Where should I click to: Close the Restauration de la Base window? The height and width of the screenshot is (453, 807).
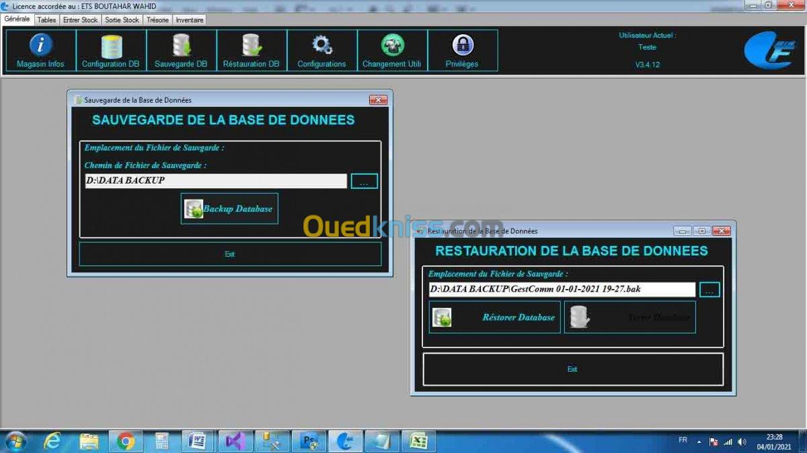pyautogui.click(x=721, y=231)
